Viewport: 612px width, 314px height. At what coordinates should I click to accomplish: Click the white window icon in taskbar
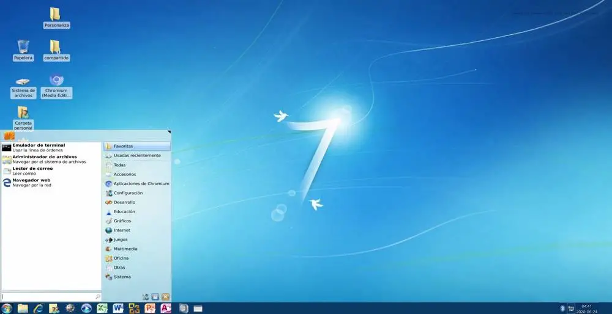tap(198, 309)
